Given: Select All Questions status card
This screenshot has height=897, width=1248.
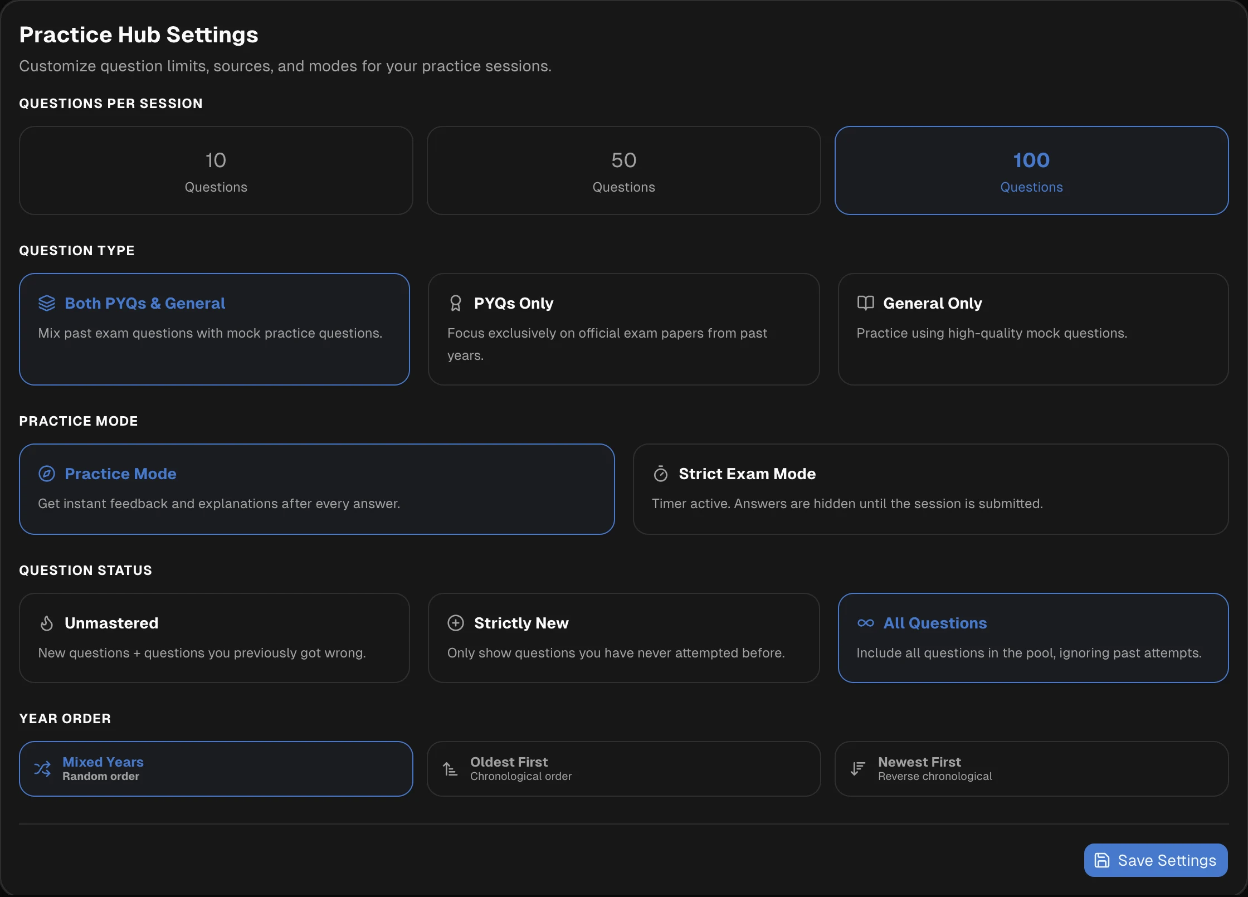Looking at the screenshot, I should pyautogui.click(x=1033, y=638).
